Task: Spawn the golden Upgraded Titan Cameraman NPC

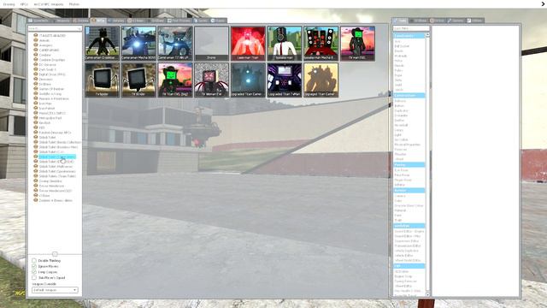Action: tap(321, 80)
